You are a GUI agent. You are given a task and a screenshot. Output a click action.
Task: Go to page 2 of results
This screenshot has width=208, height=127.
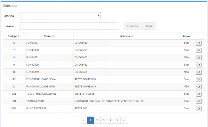pos(97,120)
